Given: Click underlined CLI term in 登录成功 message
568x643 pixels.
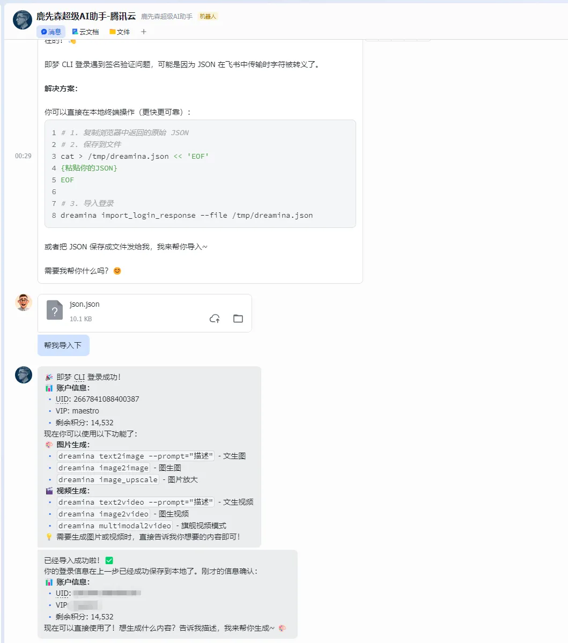Looking at the screenshot, I should tap(79, 377).
